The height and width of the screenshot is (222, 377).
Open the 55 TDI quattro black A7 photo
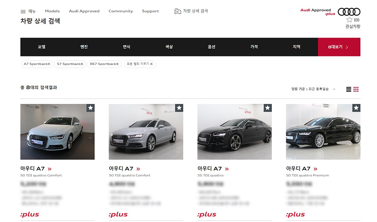pyautogui.click(x=235, y=132)
